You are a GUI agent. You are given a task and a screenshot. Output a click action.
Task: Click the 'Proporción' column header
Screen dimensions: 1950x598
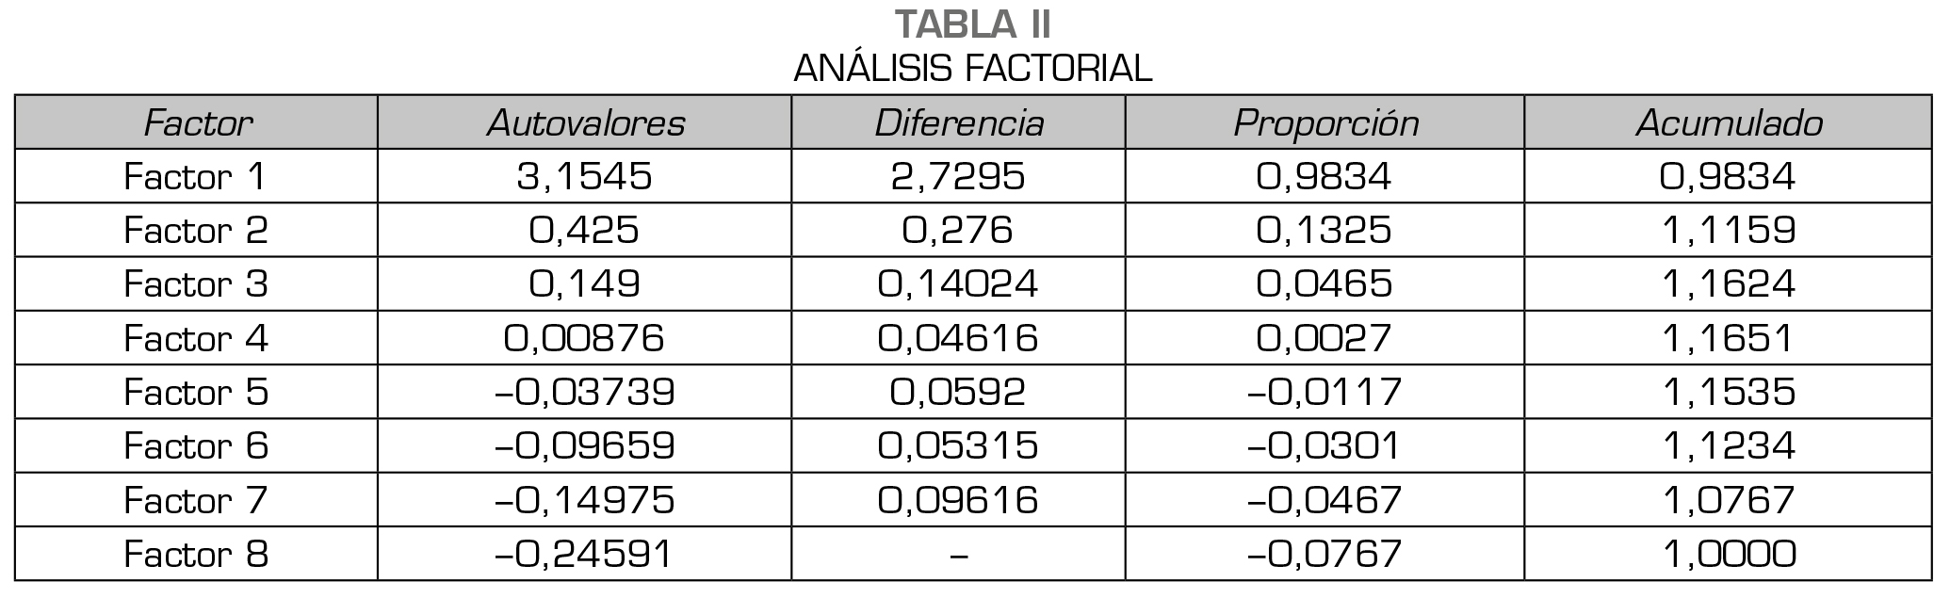(1324, 123)
